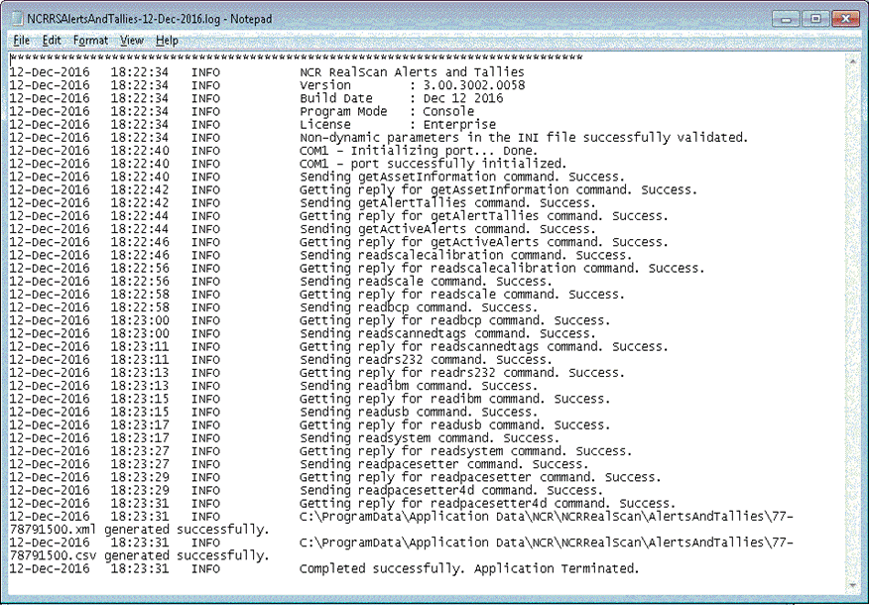Click the 'Build Date : Dec 12 2016' text
Screen dimensions: 869x605
401,98
